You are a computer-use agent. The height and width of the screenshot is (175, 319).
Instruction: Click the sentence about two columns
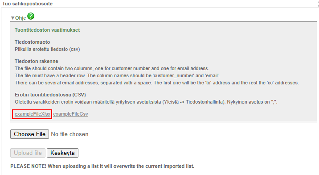point(112,68)
